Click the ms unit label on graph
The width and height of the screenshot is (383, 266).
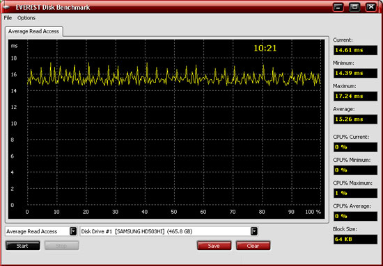(x=14, y=46)
